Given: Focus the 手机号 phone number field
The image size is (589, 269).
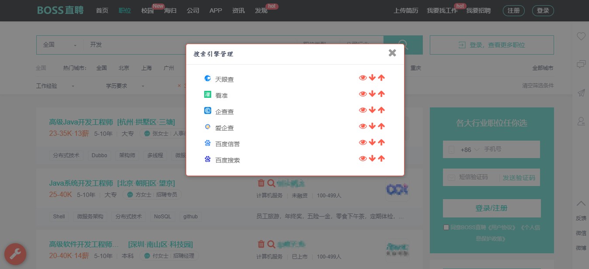Looking at the screenshot, I should pos(510,149).
